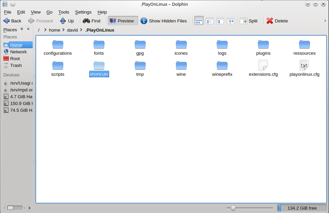Float the Places panel
The height and width of the screenshot is (213, 329).
click(22, 29)
